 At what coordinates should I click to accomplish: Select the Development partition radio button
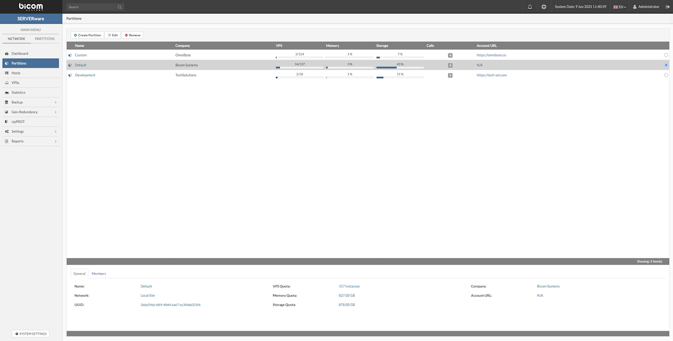tap(666, 75)
